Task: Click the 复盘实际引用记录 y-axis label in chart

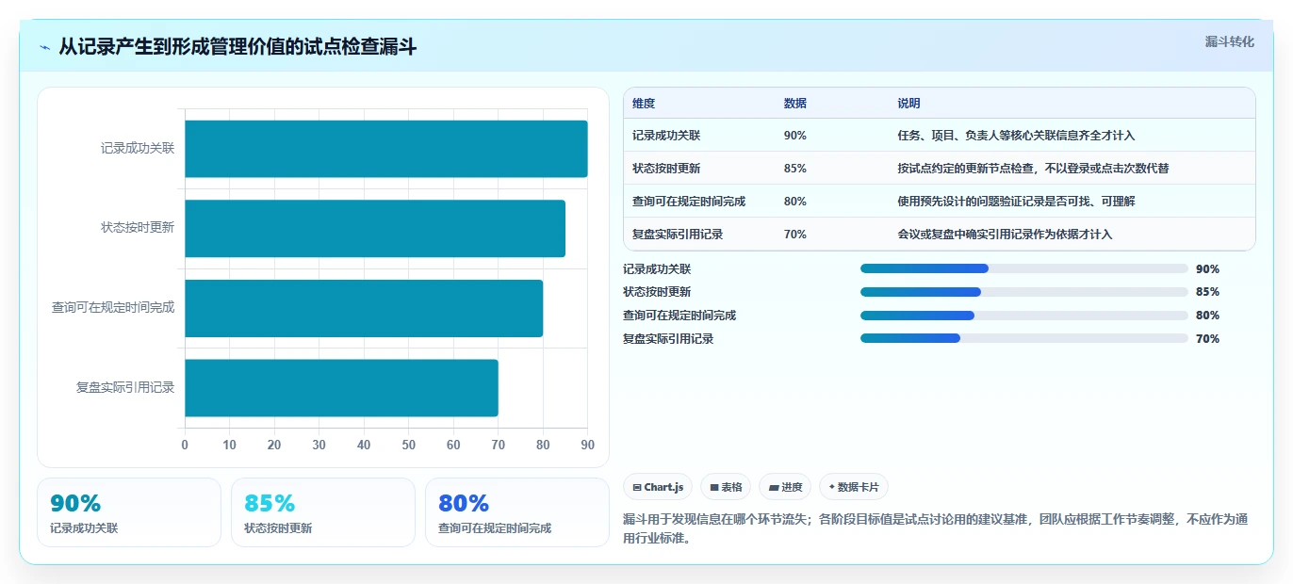Action: coord(125,388)
